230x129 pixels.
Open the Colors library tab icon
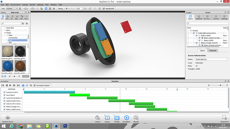click(x=8, y=17)
